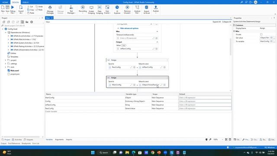Click Cut in the ribbon
The image size is (277, 156).
30,6
